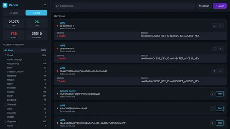Click red status dot on AWS 3lYzkaY card
The image size is (230, 129).
click(x=57, y=71)
